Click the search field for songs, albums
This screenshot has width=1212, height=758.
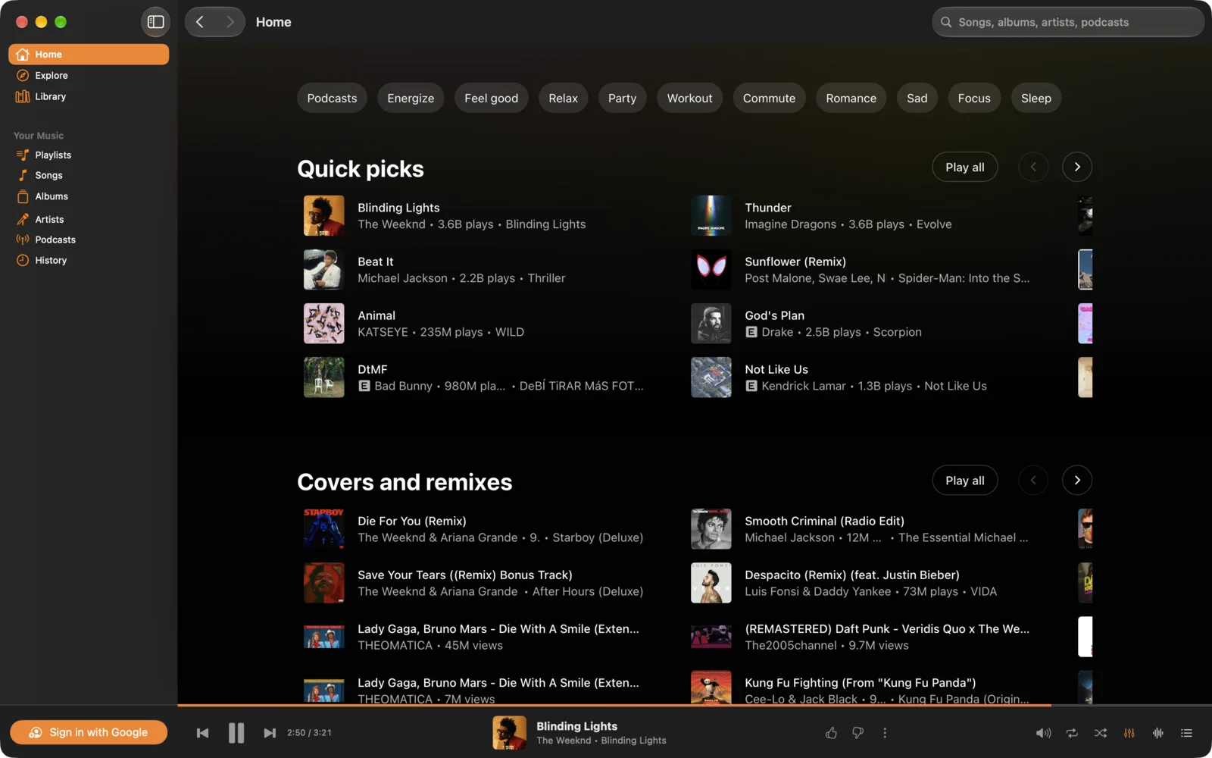pyautogui.click(x=1068, y=22)
